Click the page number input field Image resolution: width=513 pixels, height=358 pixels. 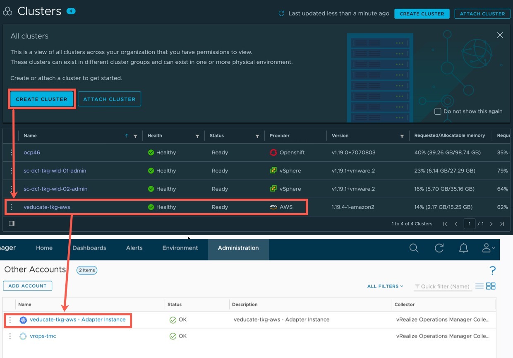[x=469, y=224]
